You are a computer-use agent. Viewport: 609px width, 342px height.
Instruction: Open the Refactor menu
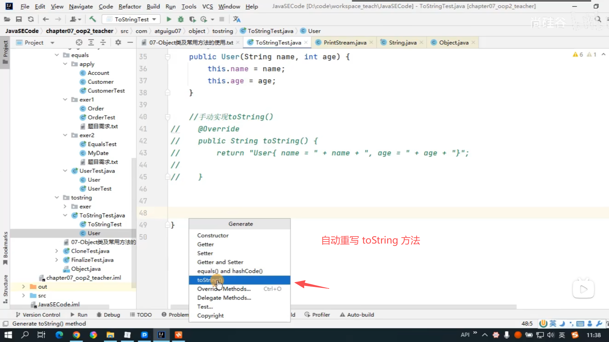click(x=129, y=6)
